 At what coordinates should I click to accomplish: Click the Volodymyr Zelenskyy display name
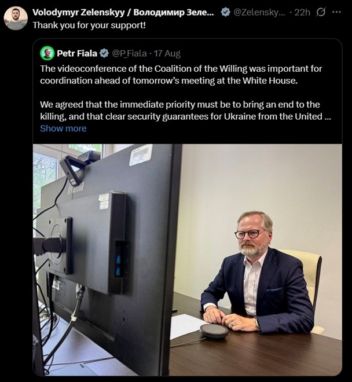point(123,12)
